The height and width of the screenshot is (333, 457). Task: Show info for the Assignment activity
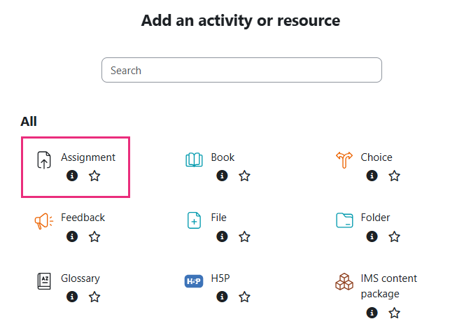(72, 176)
